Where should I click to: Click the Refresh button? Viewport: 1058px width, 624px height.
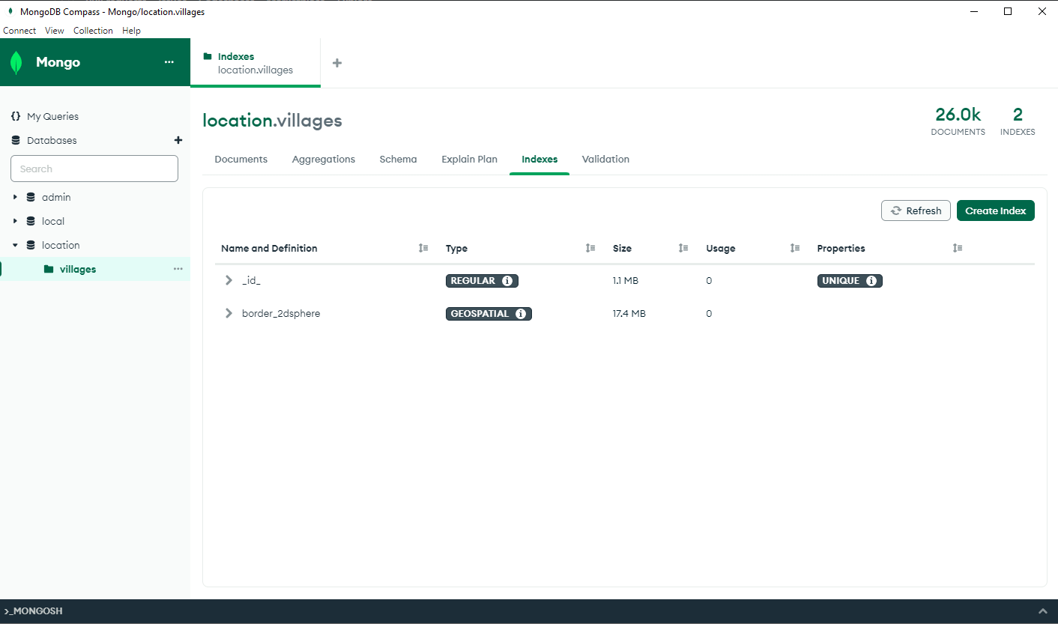tap(916, 210)
